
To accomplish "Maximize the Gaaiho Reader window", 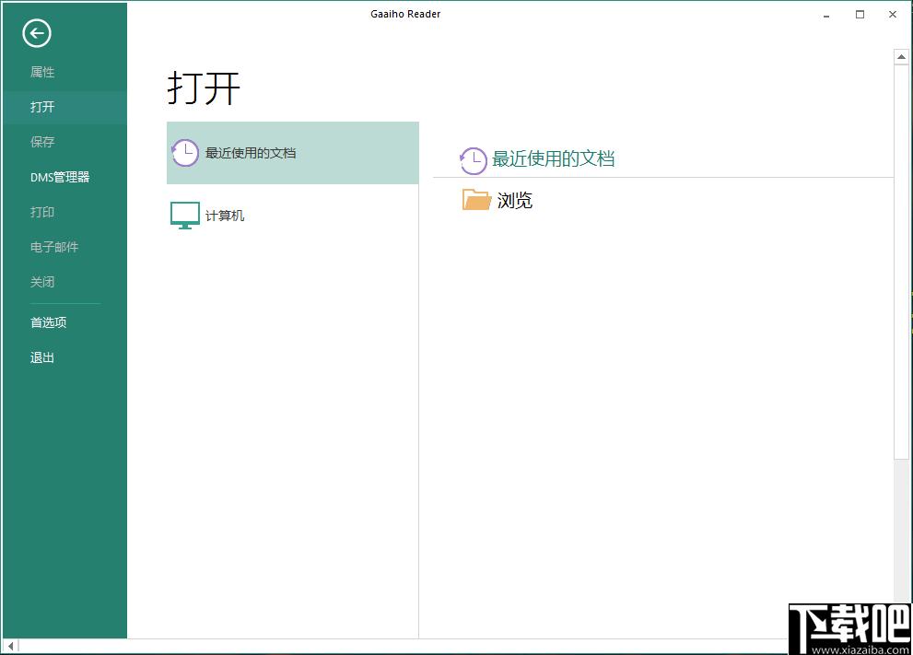I will [860, 15].
